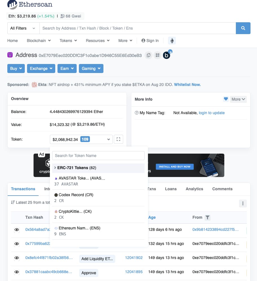Open the 0x9b814233894cd227f5 from address
Screen dimensions: 257x281
click(x=215, y=230)
